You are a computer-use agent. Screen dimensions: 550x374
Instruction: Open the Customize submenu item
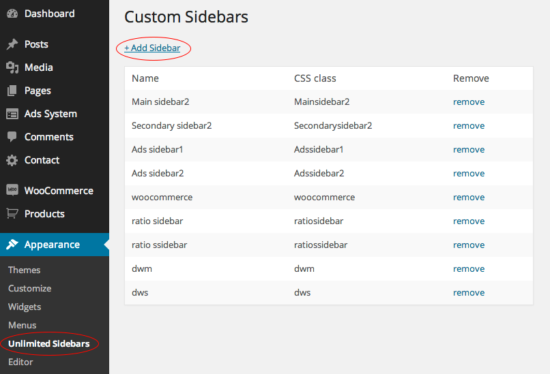29,288
